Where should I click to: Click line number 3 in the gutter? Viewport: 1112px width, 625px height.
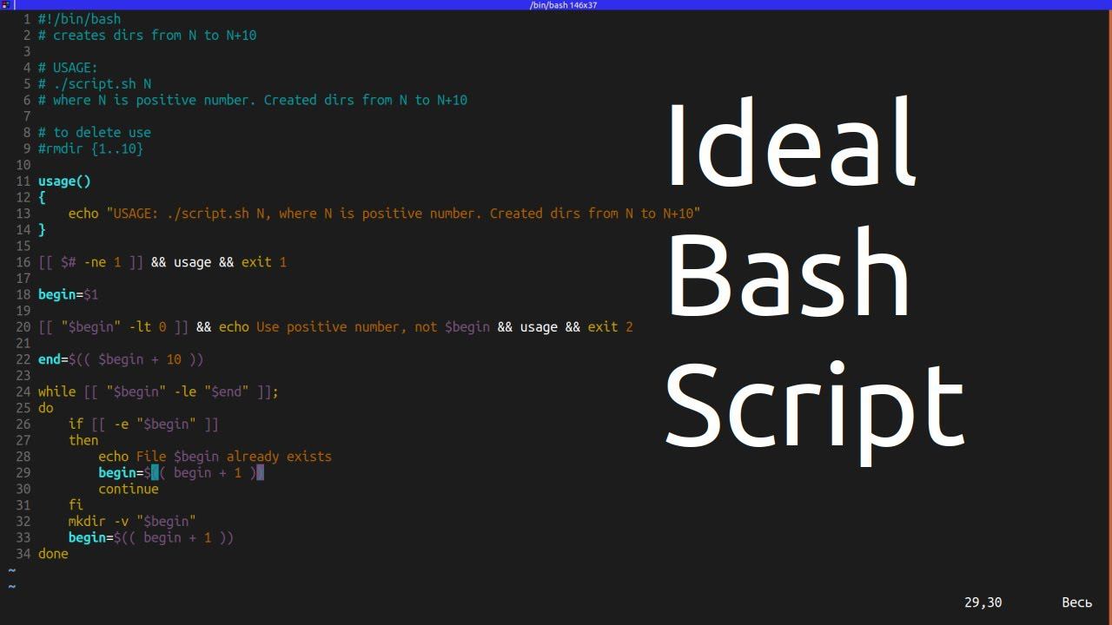tap(27, 52)
